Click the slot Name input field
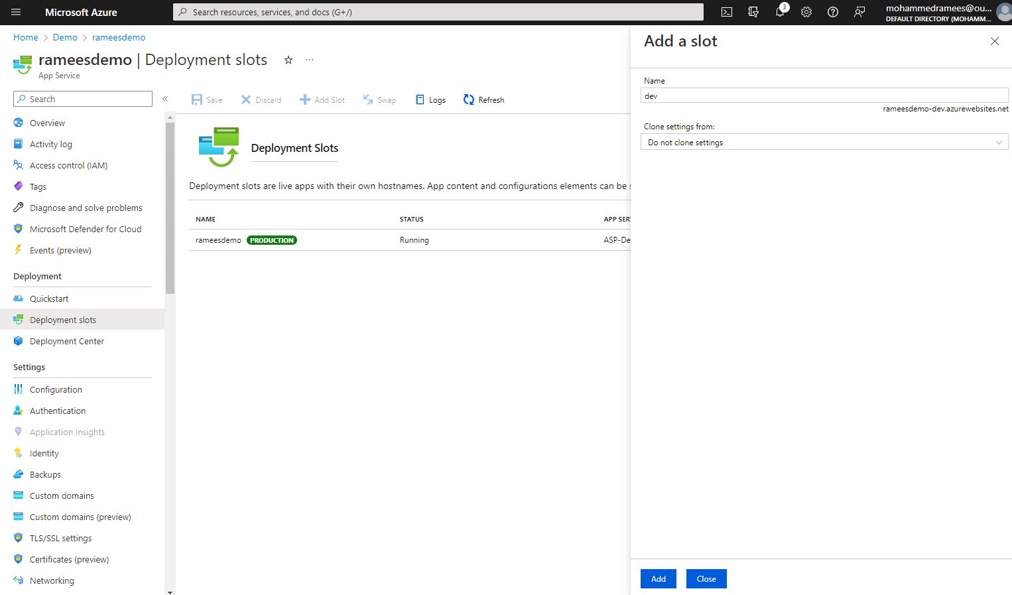The image size is (1012, 595). (824, 96)
